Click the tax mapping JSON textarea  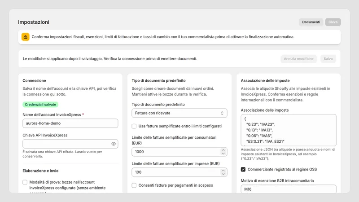point(289,130)
